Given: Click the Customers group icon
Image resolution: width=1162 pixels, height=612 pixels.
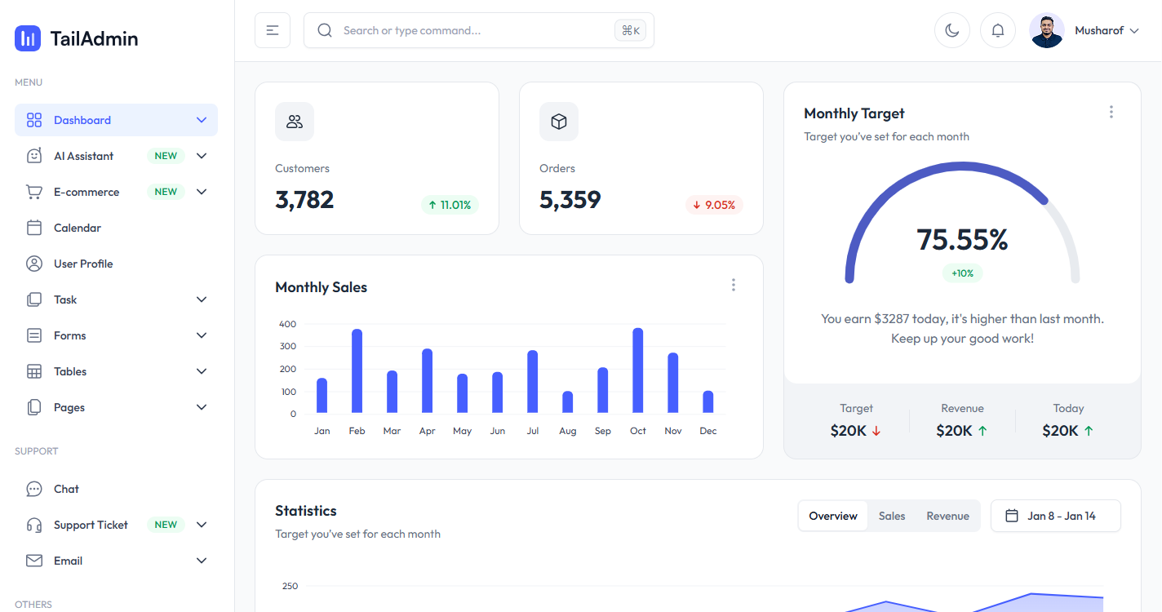Looking at the screenshot, I should click(295, 122).
